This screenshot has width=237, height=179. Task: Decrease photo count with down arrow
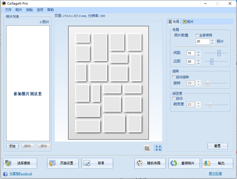coord(212,43)
